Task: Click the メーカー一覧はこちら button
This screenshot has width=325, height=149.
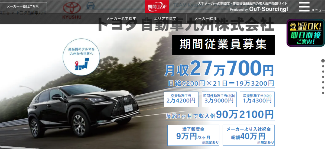Action: tap(24, 7)
